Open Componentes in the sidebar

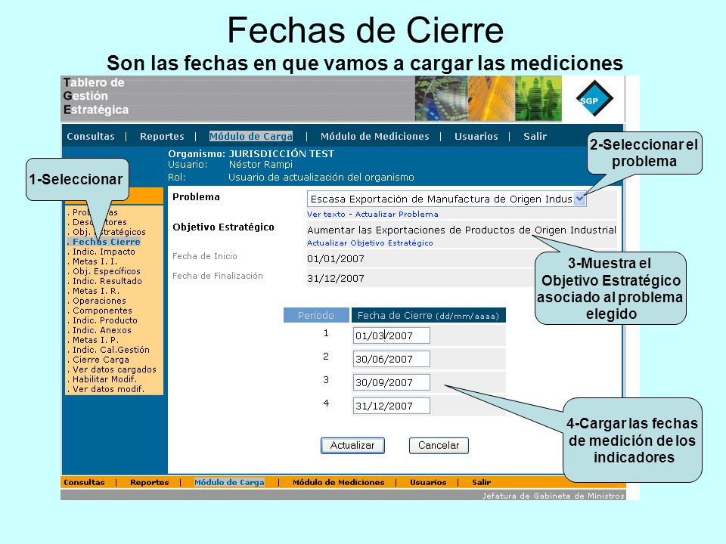point(102,311)
